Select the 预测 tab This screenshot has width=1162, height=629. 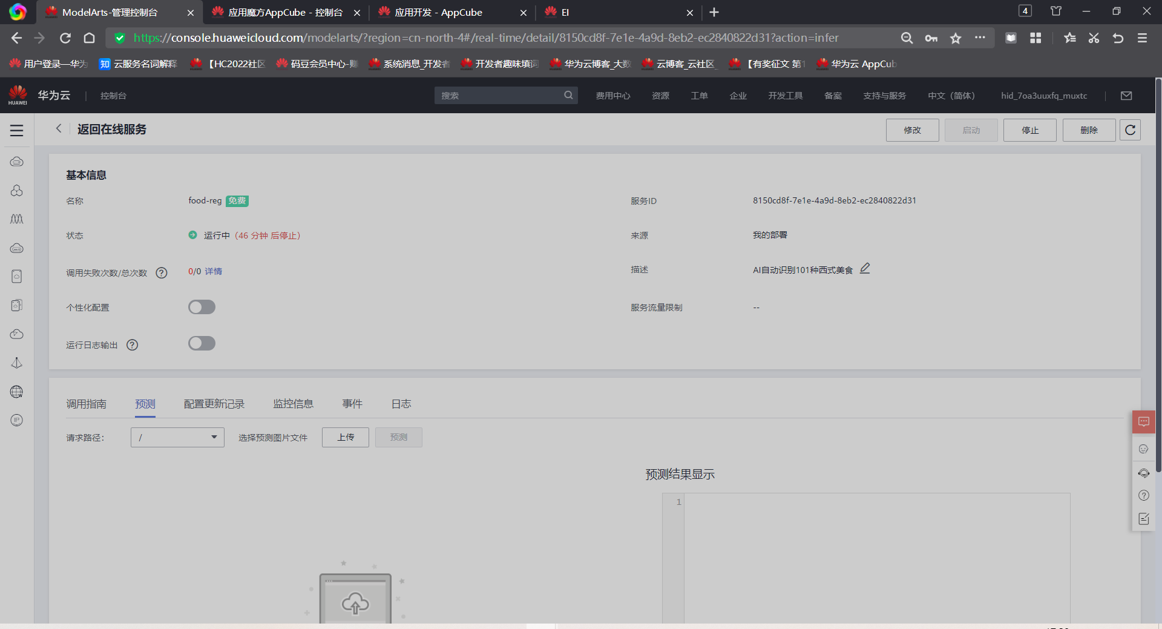145,404
